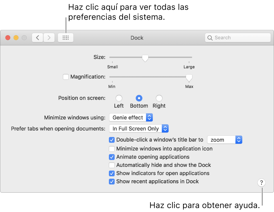Uncheck double-click a window's title bar option
Screen dimensions: 274x212
(112, 140)
